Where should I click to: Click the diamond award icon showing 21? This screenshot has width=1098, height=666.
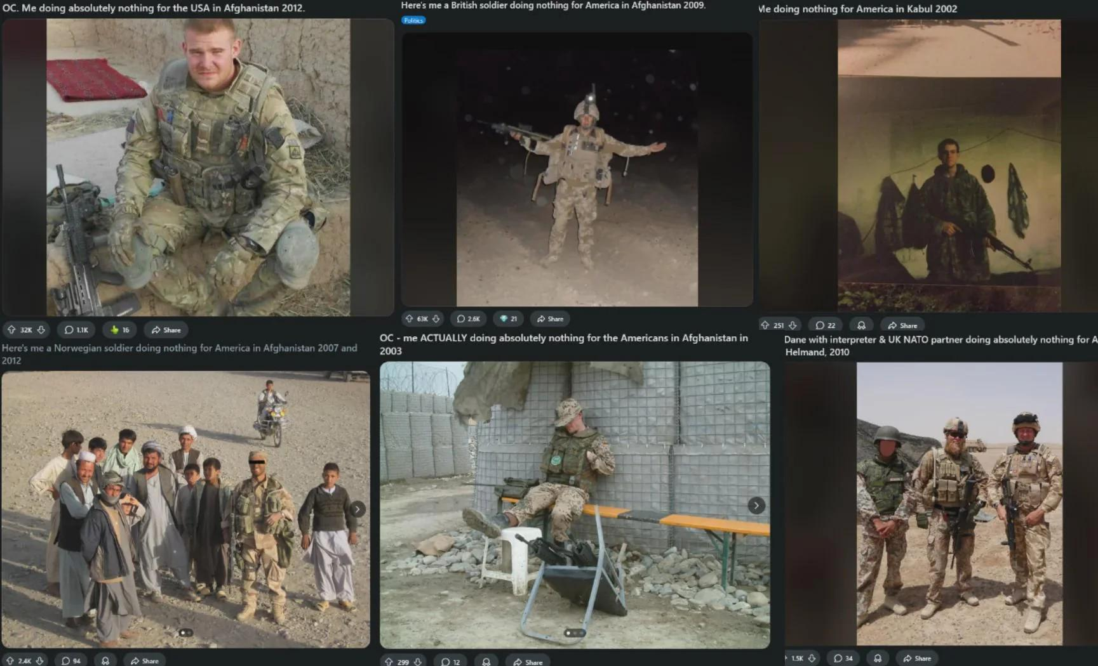(x=508, y=319)
